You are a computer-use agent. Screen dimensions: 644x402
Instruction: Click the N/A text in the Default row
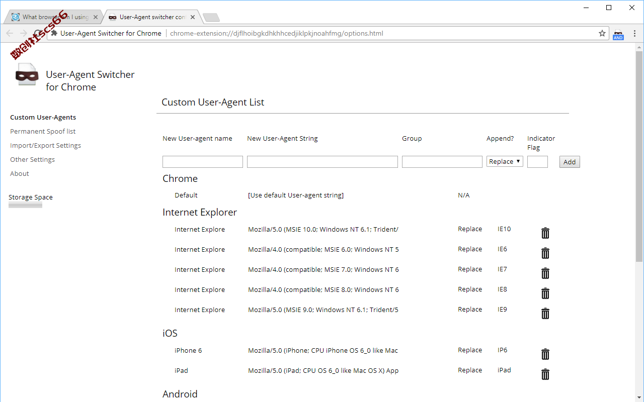tap(463, 195)
